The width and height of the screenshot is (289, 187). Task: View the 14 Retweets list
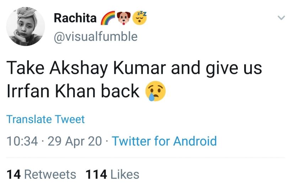tap(41, 174)
